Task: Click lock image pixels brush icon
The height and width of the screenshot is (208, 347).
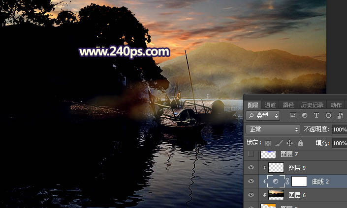Action: pyautogui.click(x=279, y=143)
